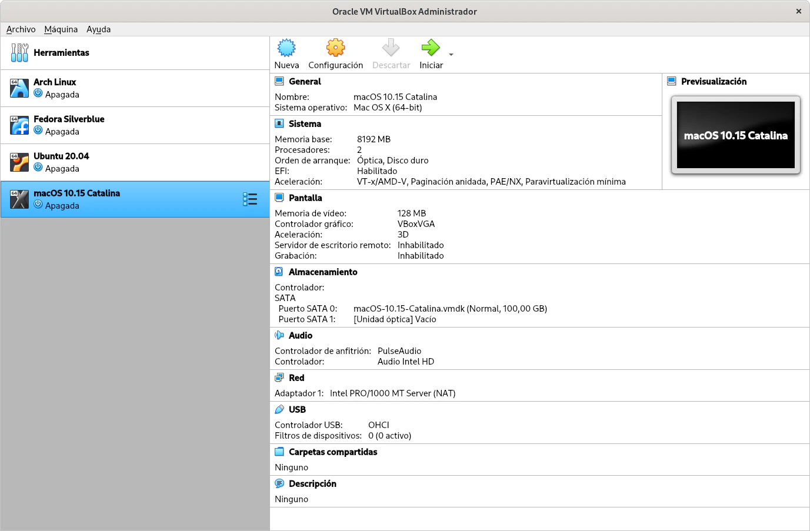
Task: Click the USB section icon
Action: (279, 409)
